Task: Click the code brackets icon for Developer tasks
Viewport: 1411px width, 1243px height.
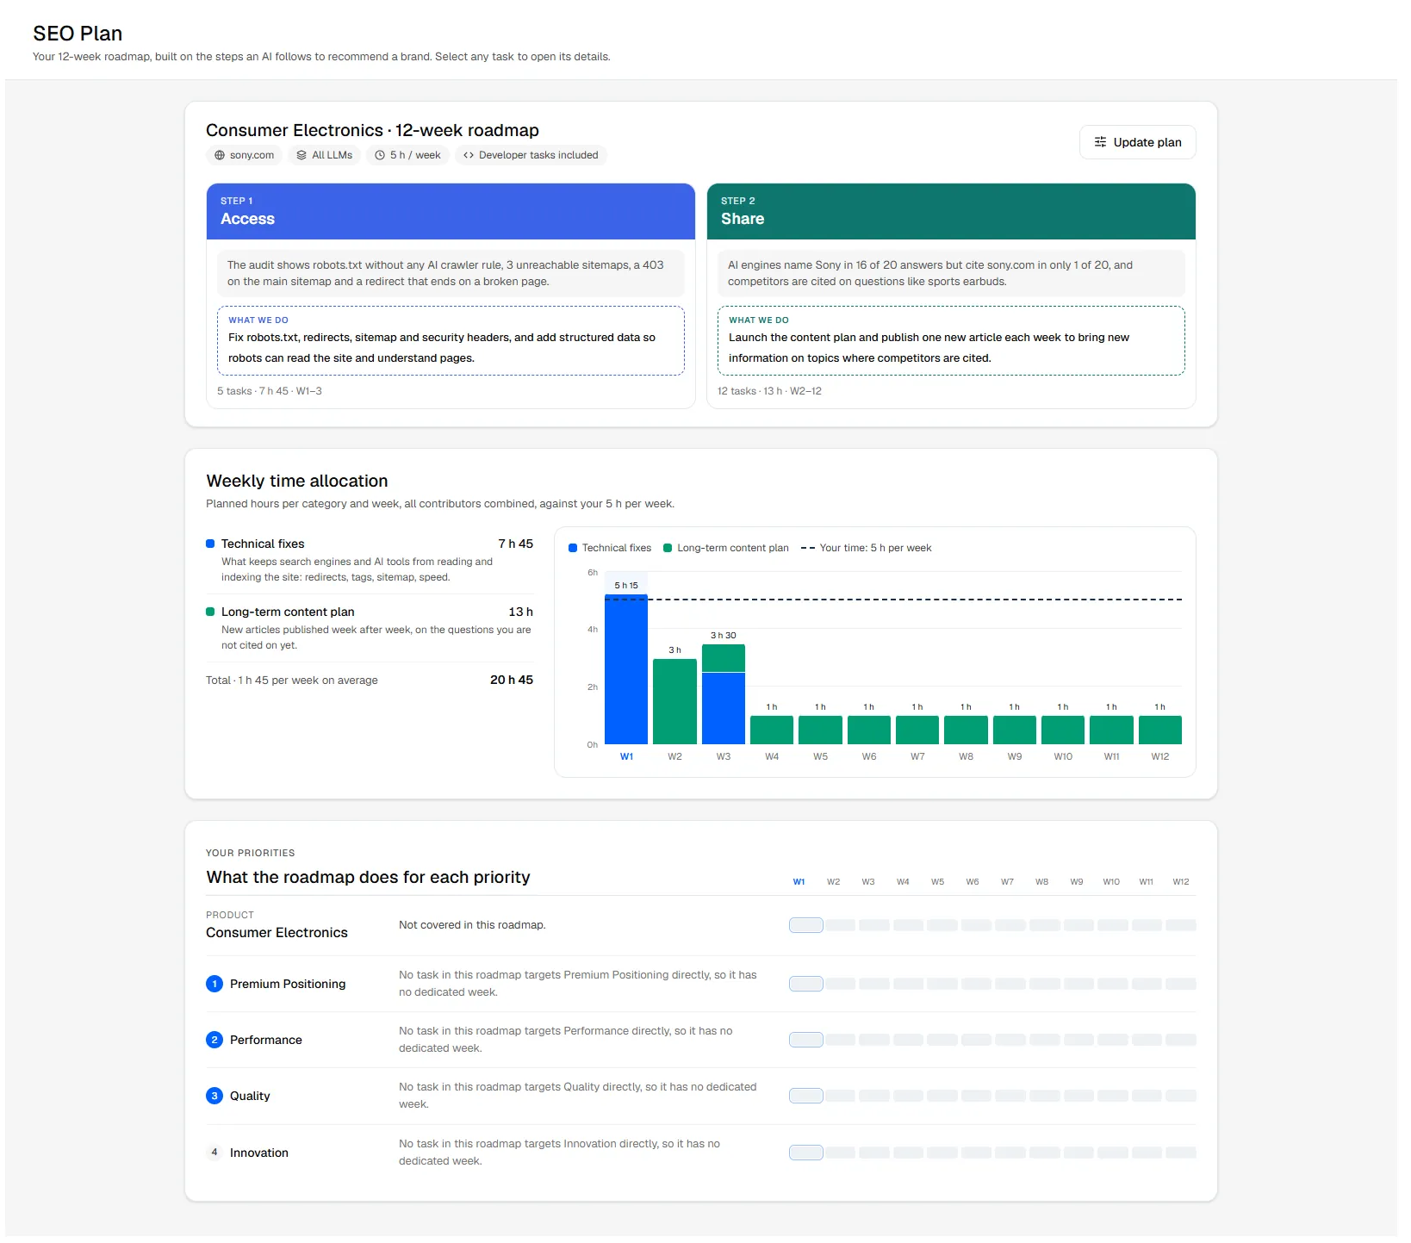Action: pyautogui.click(x=469, y=155)
